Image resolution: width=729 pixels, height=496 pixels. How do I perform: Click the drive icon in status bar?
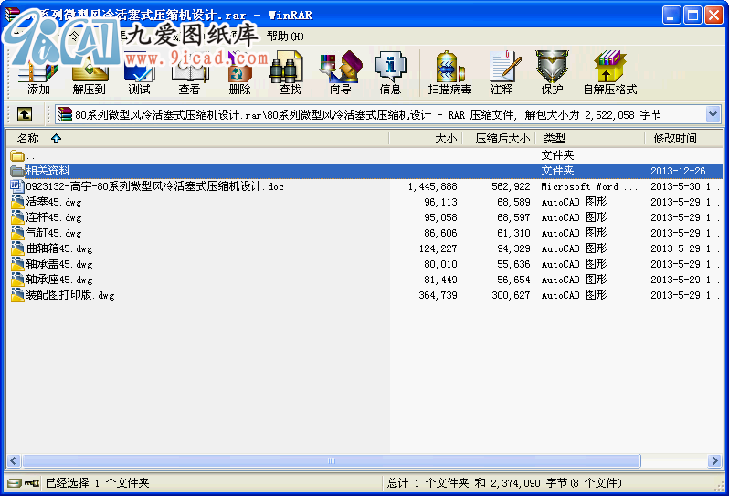(15, 483)
